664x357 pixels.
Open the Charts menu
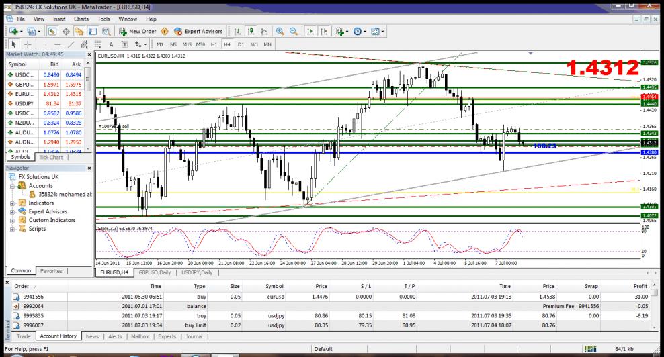(81, 19)
